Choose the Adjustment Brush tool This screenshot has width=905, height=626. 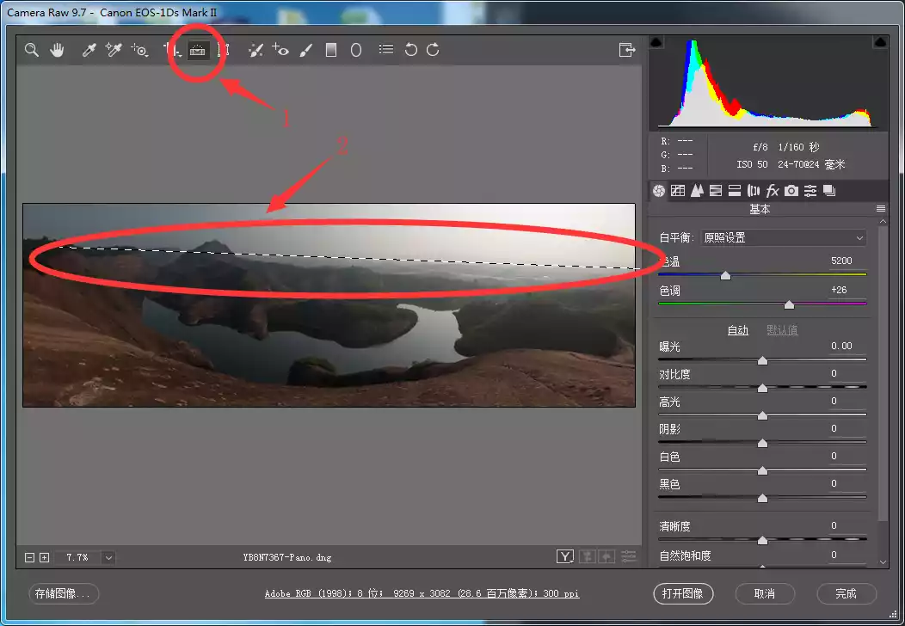coord(305,50)
